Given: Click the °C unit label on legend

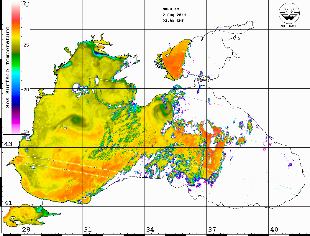Looking at the screenshot, I should (x=26, y=4).
